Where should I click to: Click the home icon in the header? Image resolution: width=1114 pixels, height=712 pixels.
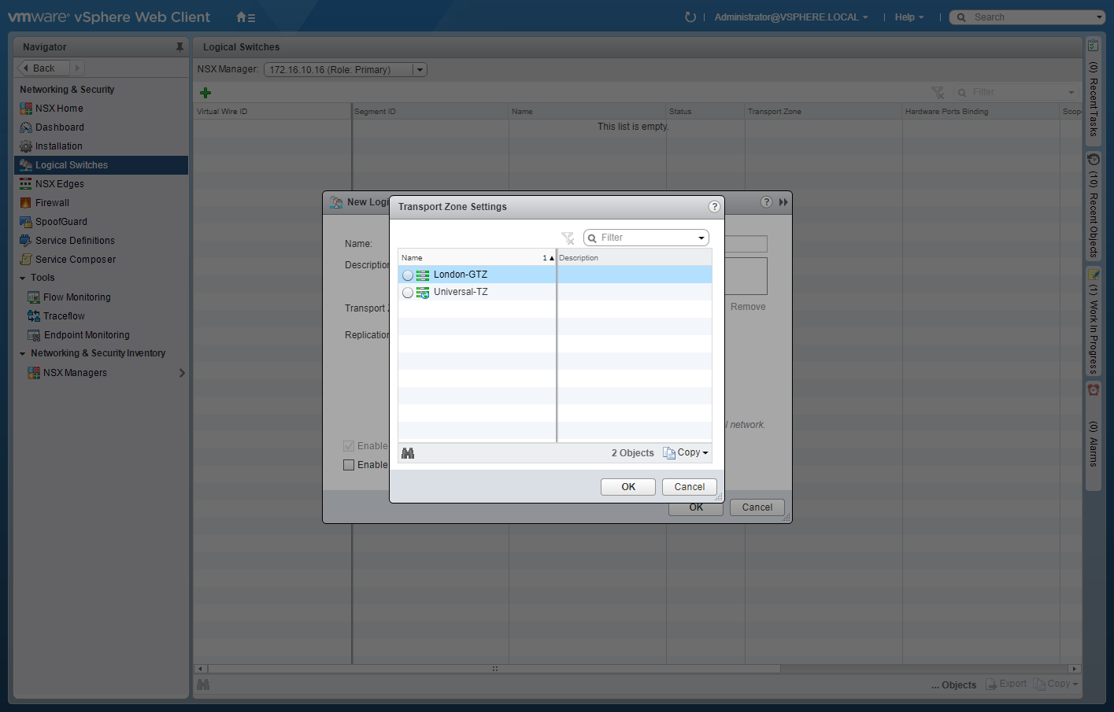coord(245,17)
